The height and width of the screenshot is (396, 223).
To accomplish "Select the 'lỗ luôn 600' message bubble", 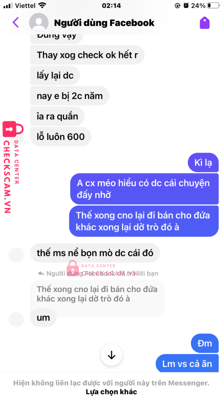I will [x=61, y=137].
